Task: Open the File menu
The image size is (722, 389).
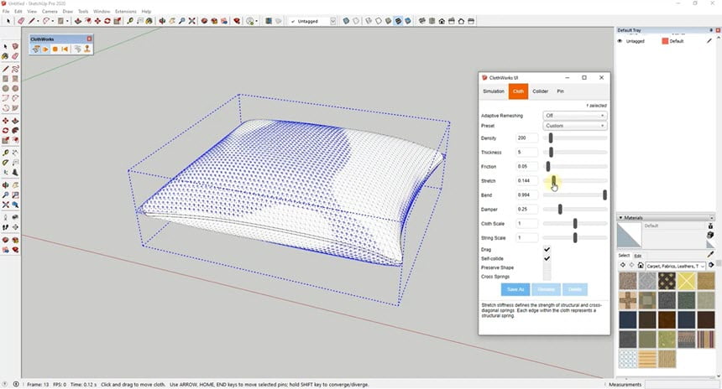Action: (x=6, y=11)
